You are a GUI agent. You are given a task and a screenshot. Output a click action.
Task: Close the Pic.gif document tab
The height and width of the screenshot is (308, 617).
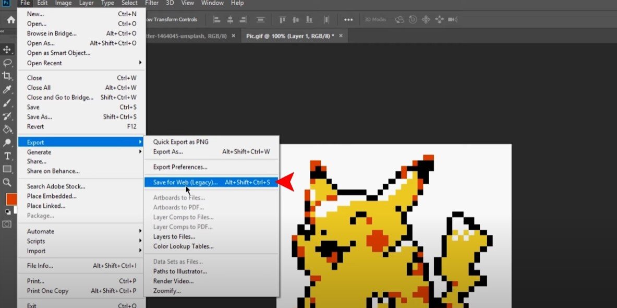(x=341, y=36)
